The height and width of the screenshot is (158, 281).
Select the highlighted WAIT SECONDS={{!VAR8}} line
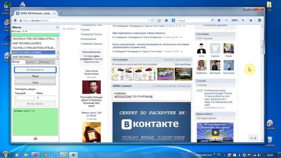pos(34,52)
